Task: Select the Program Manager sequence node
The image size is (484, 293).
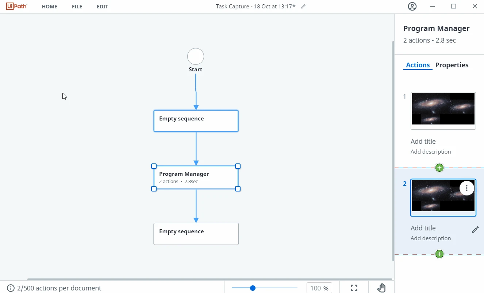Action: [x=196, y=177]
